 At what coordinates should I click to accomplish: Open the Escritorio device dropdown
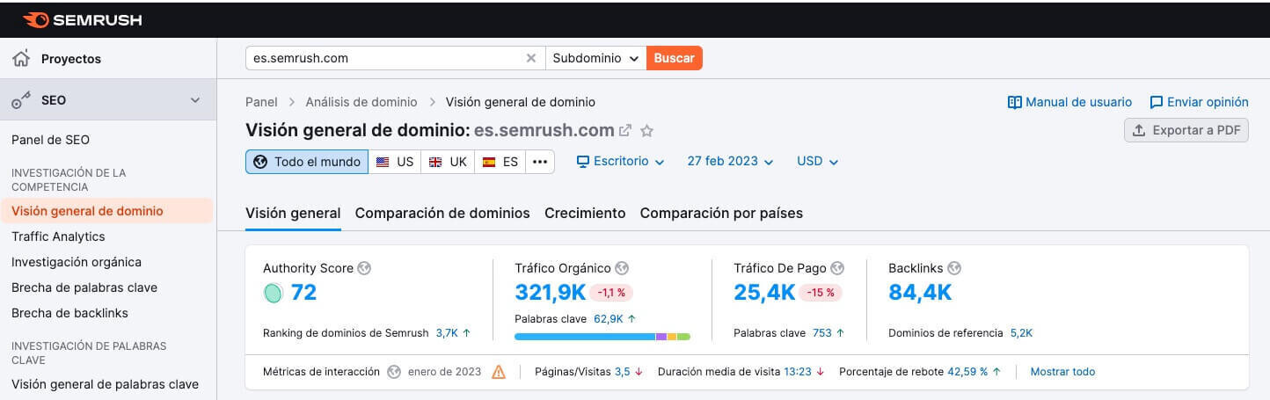620,162
